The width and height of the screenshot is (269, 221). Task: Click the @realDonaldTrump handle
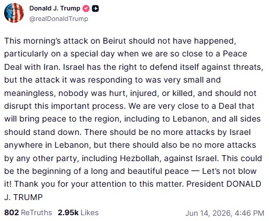(58, 19)
